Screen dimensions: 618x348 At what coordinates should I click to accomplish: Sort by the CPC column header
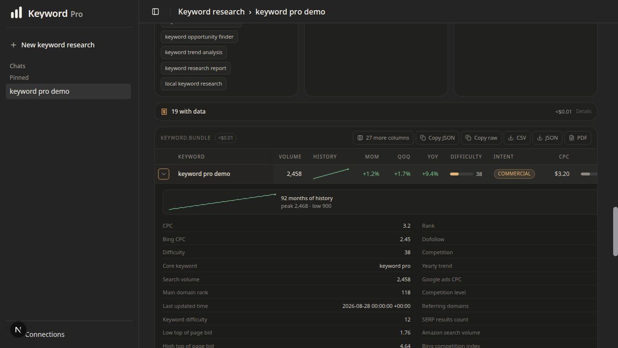(564, 157)
